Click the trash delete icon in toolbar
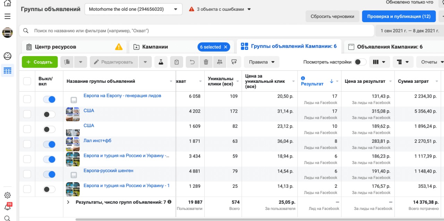 (x=206, y=62)
